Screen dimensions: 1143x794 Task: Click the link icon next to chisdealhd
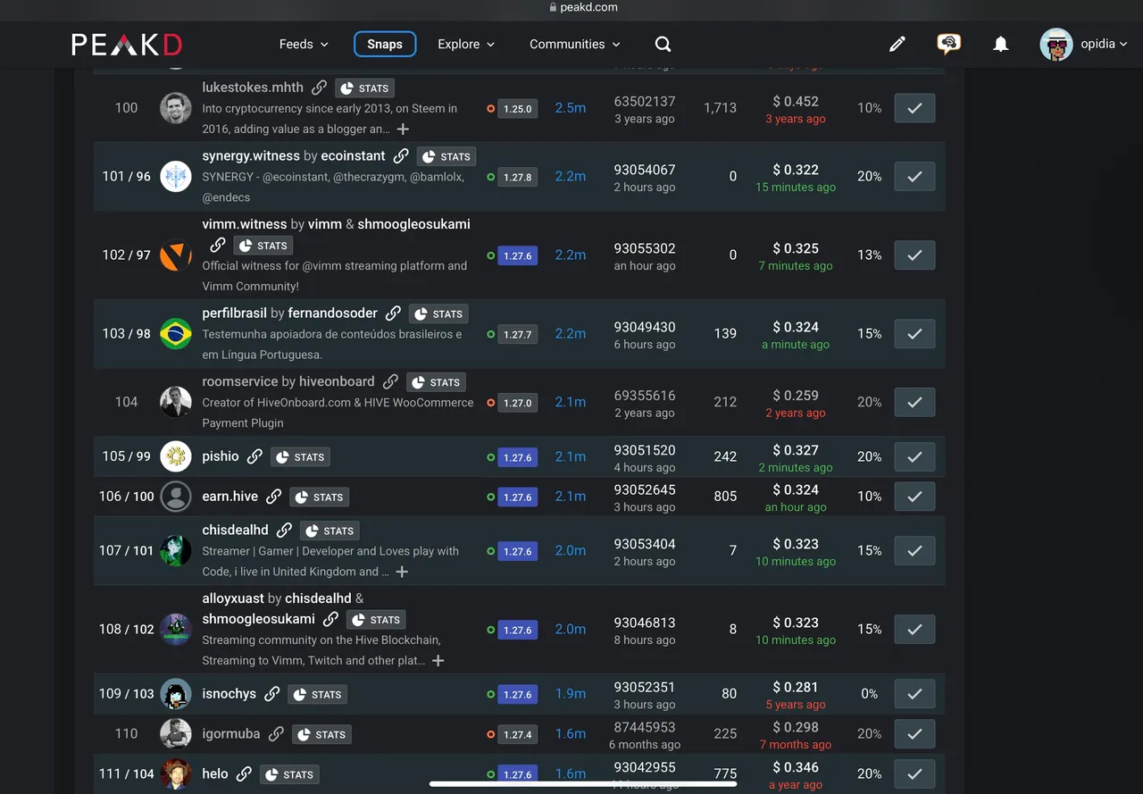[x=284, y=531]
